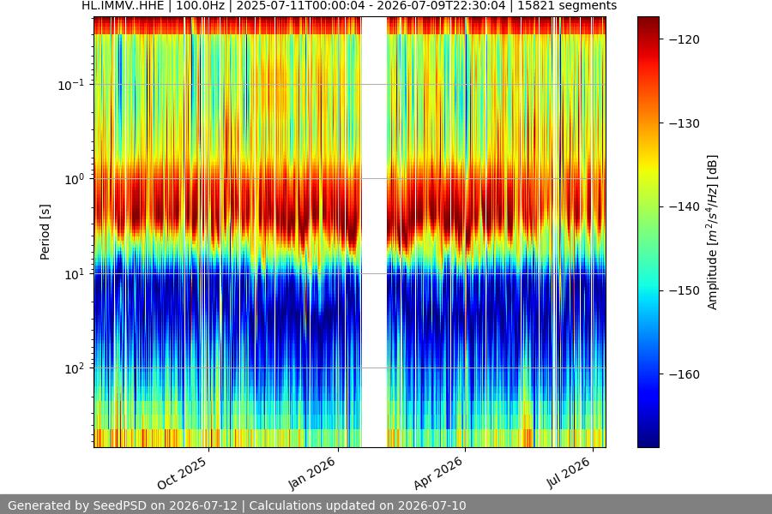
Task: Click the −140 colorbar tick label
Action: (x=685, y=207)
